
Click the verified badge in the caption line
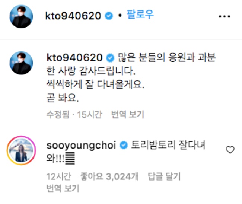pos(110,58)
